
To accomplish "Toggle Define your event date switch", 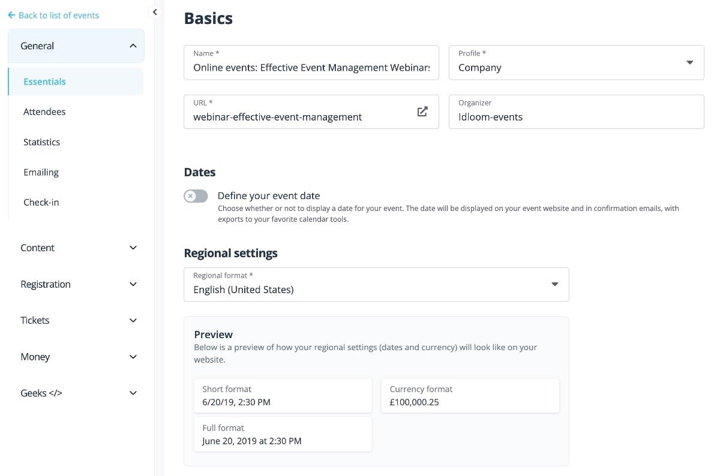I will 196,196.
